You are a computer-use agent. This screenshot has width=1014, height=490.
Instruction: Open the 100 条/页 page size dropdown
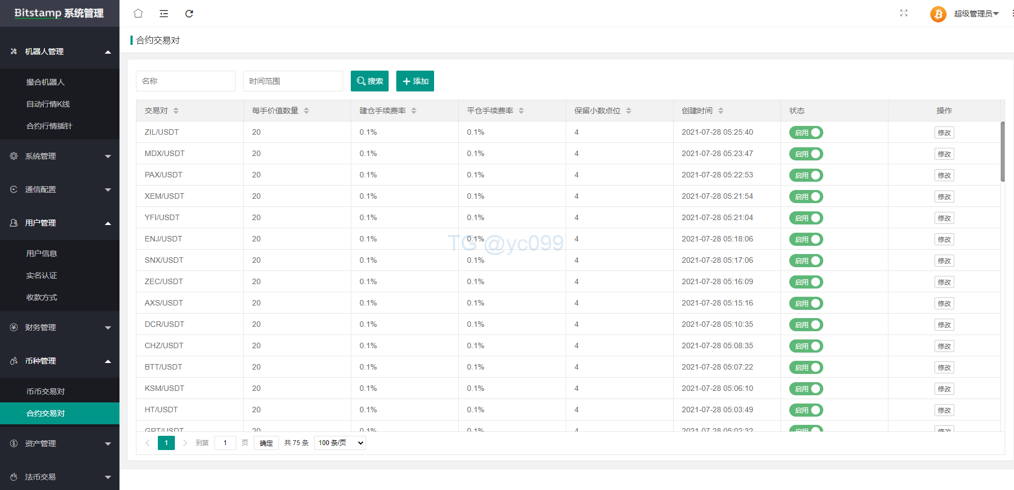(x=340, y=443)
